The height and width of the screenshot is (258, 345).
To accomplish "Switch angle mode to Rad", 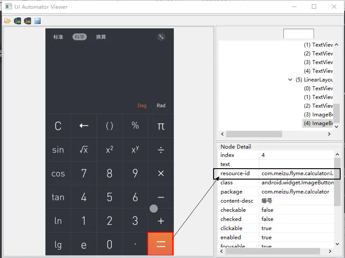I will [161, 105].
